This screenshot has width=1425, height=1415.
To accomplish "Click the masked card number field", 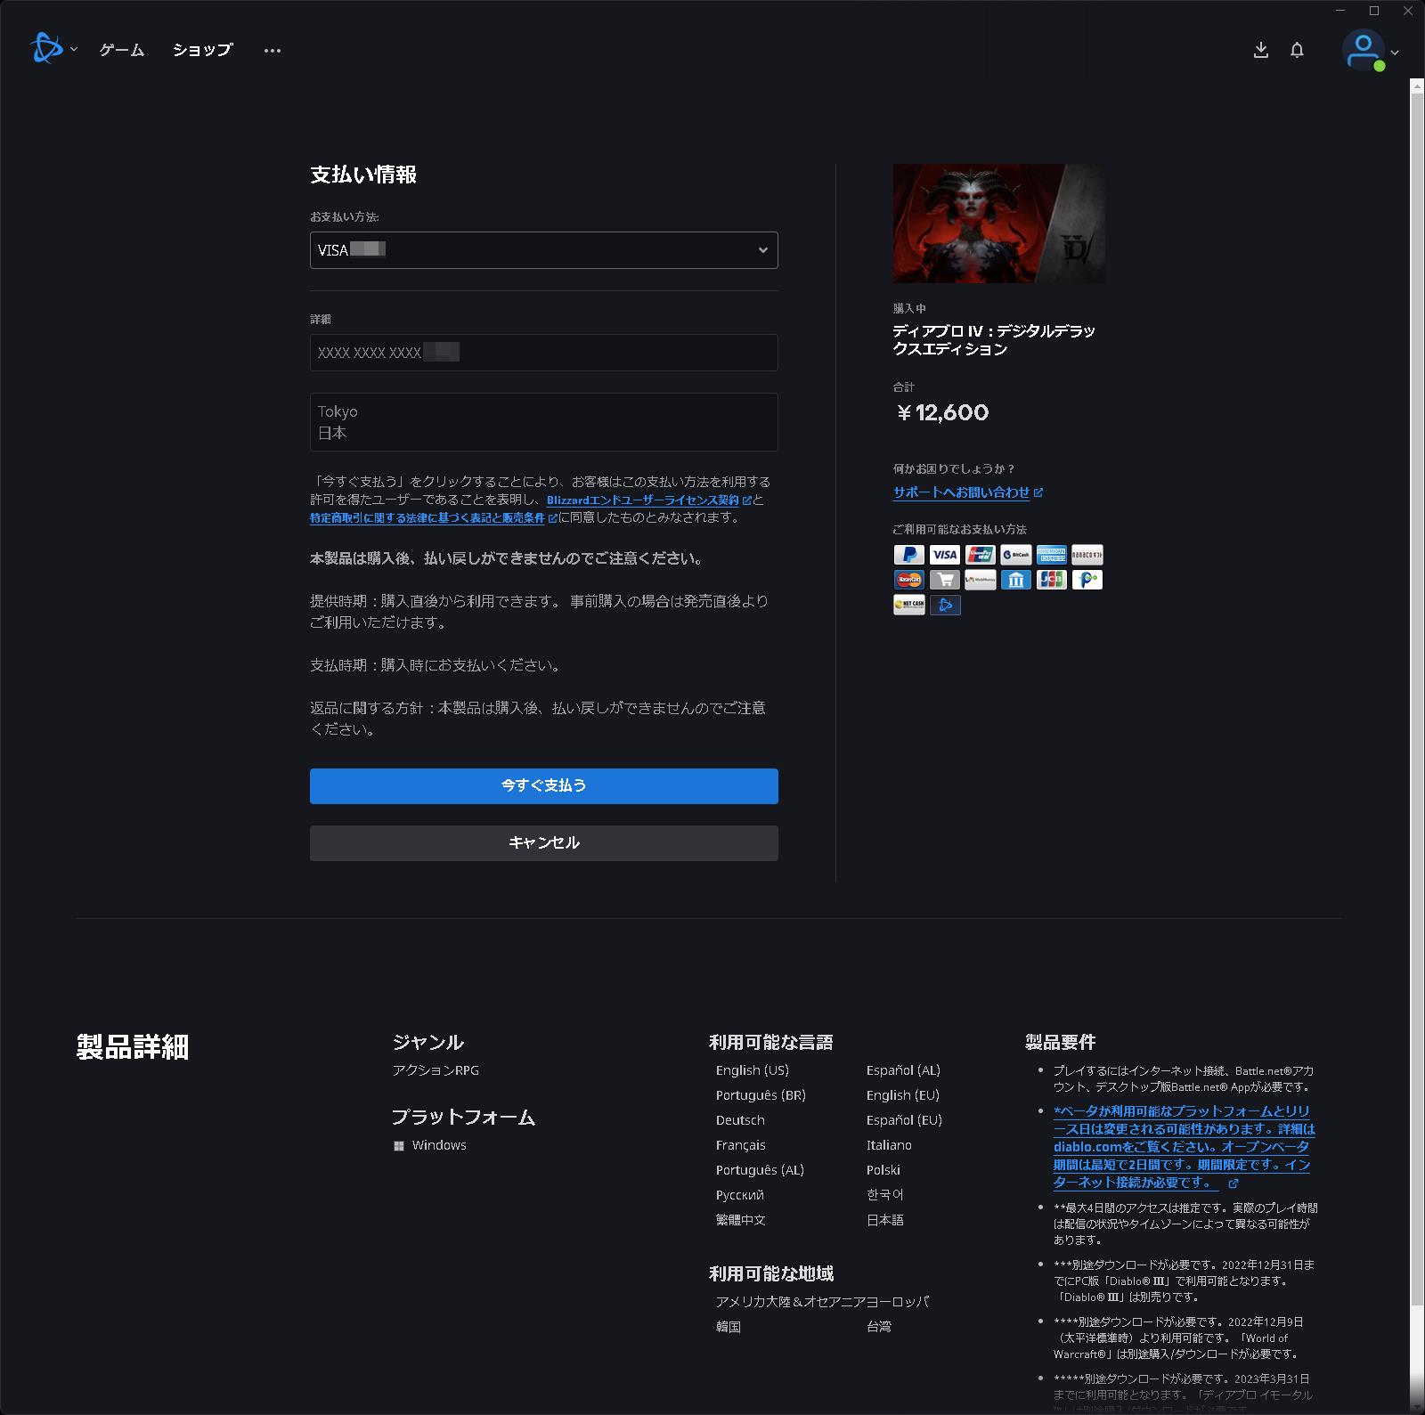I will (x=544, y=353).
